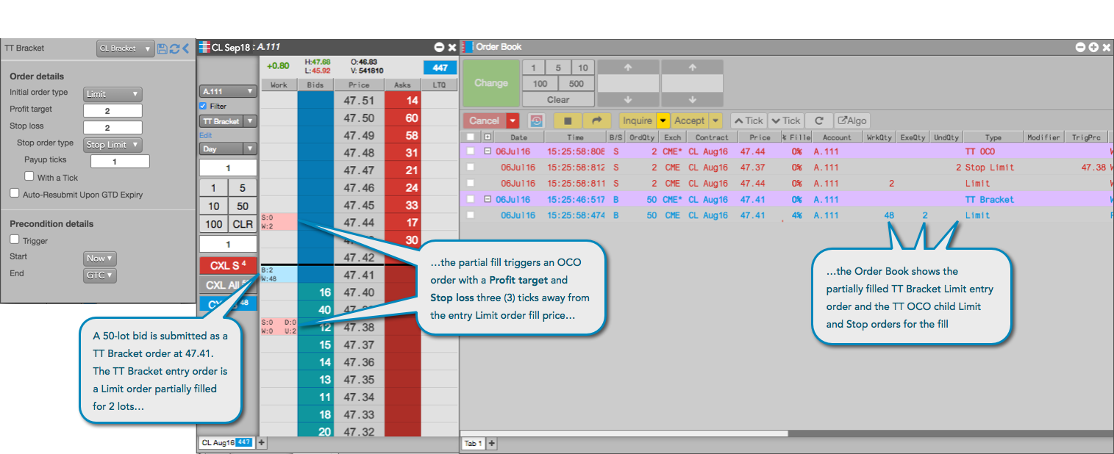Open the red Cancel dropdown arrow
The height and width of the screenshot is (454, 1114).
click(513, 120)
